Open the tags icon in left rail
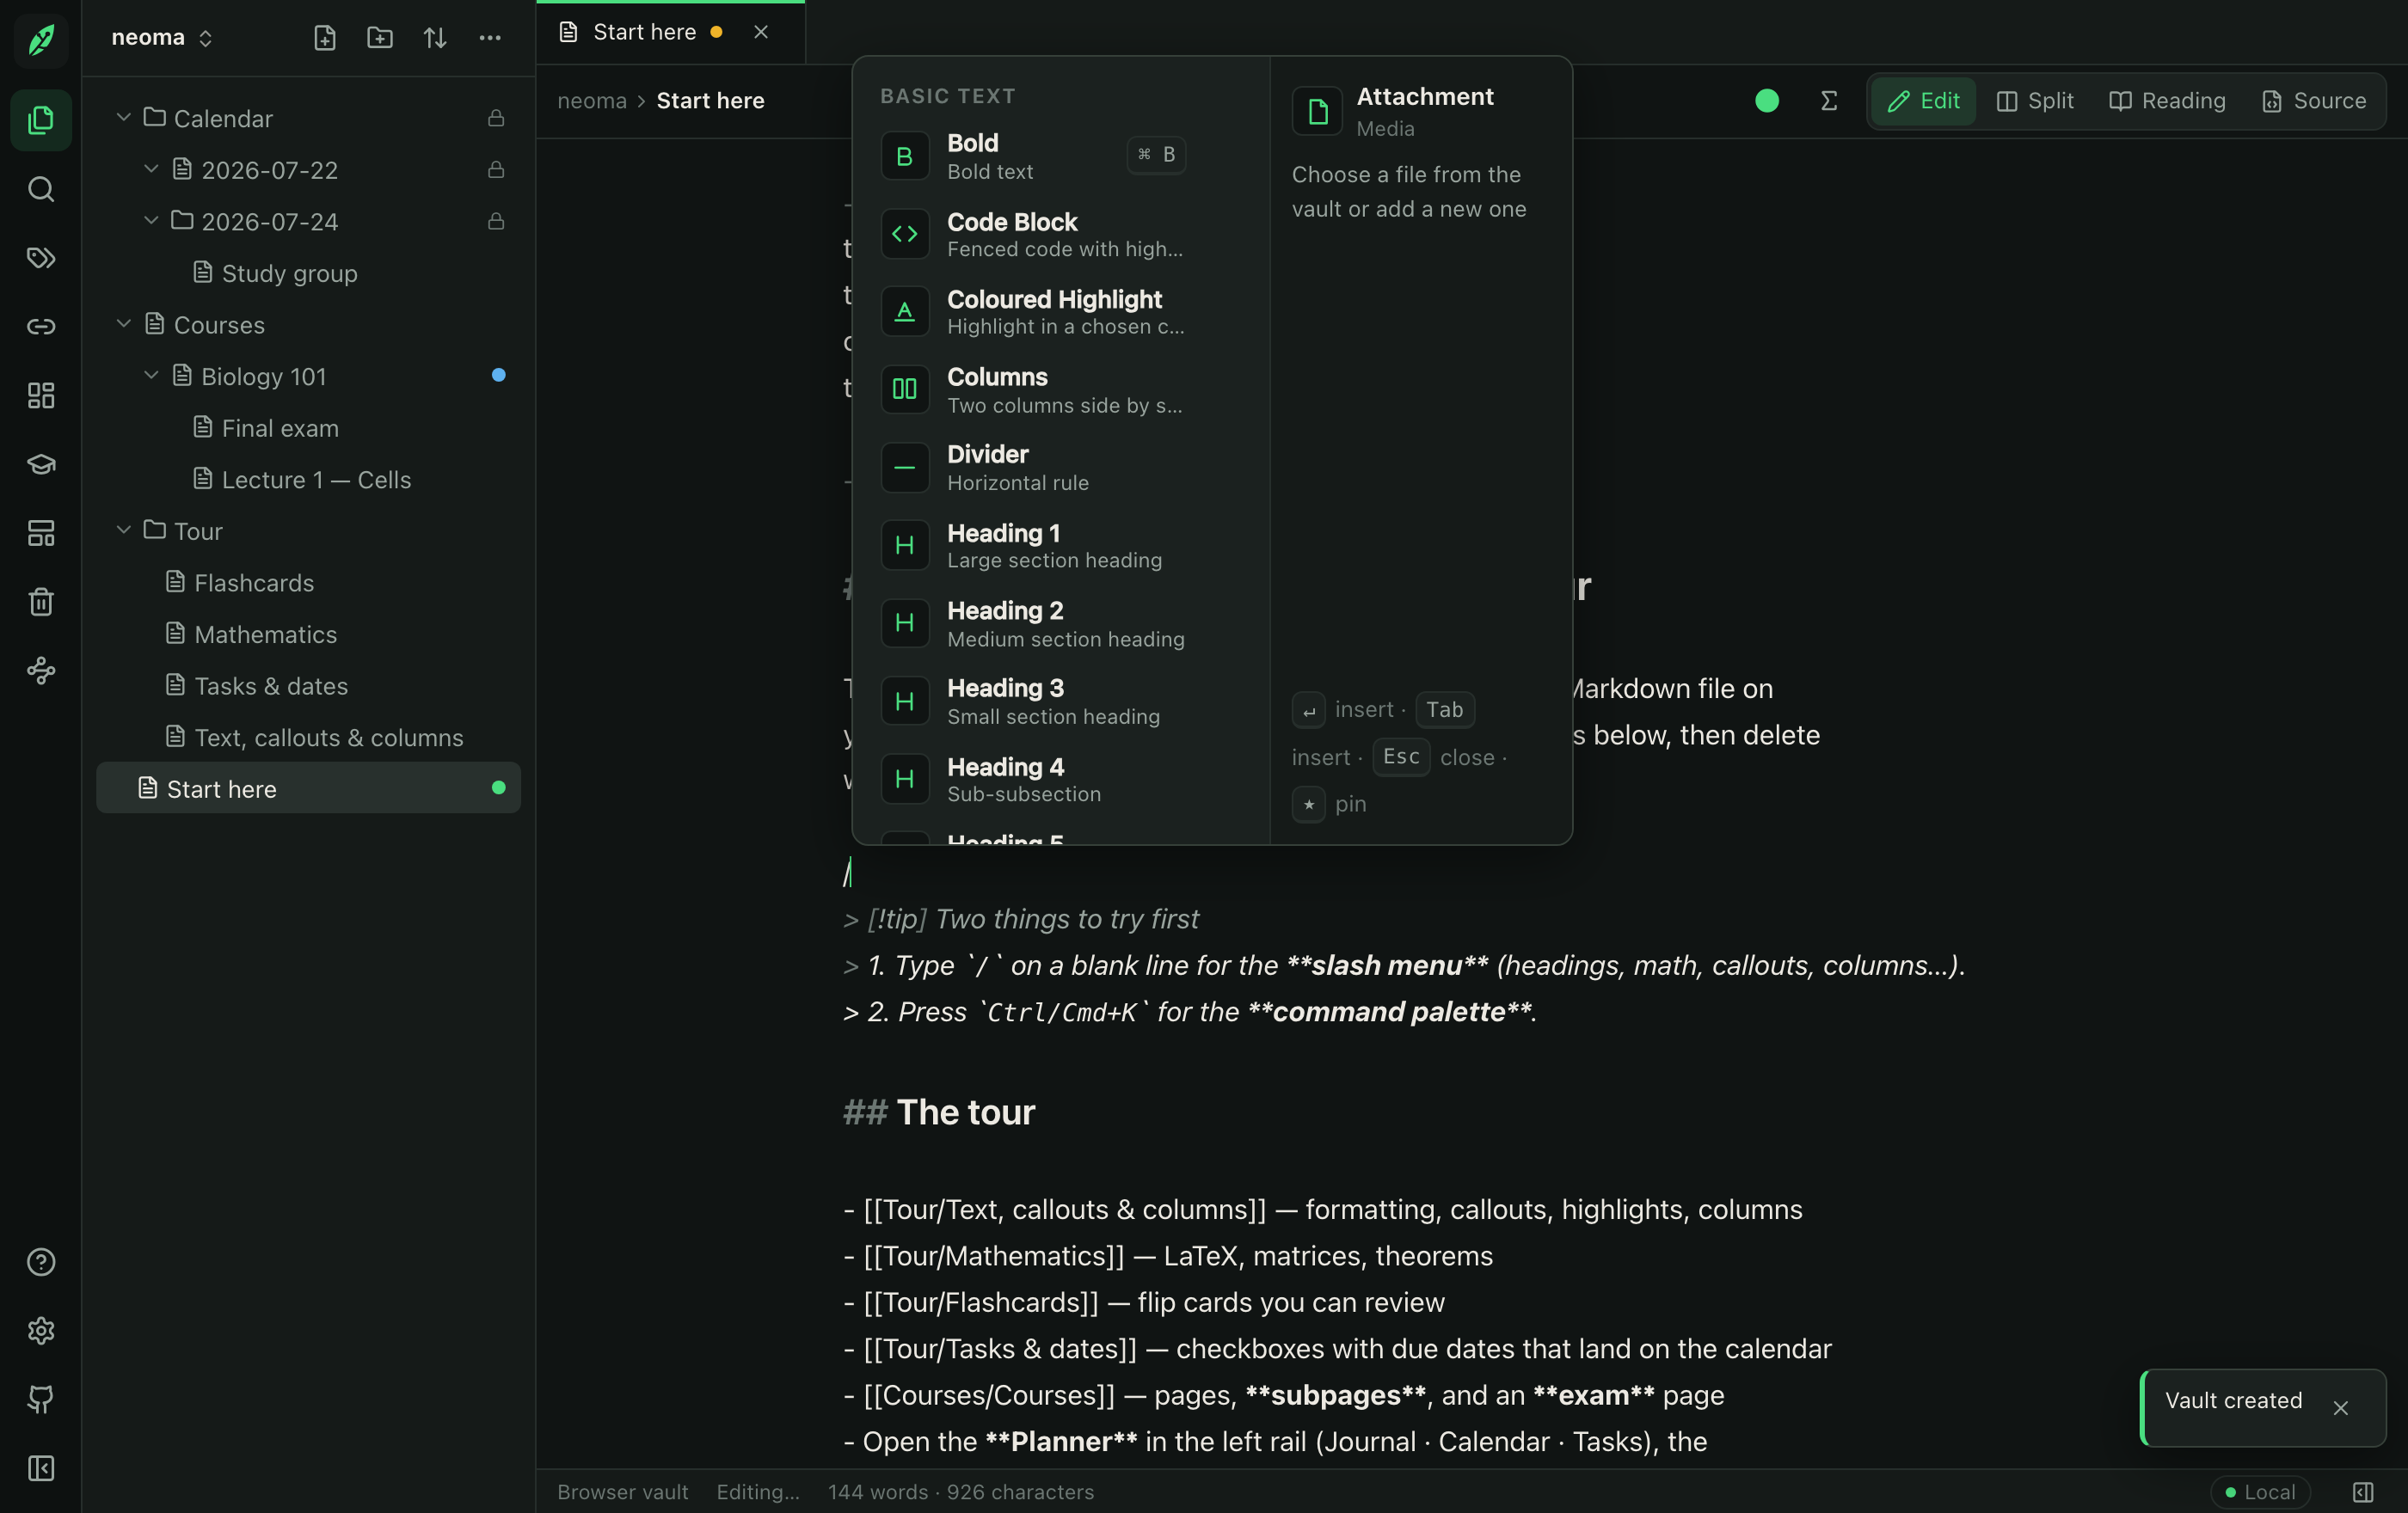 point(41,258)
